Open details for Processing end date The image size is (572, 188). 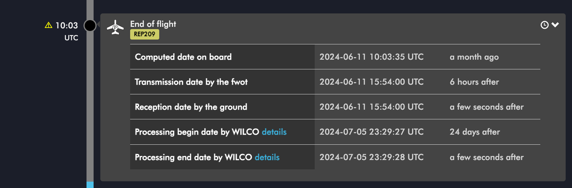tap(267, 157)
